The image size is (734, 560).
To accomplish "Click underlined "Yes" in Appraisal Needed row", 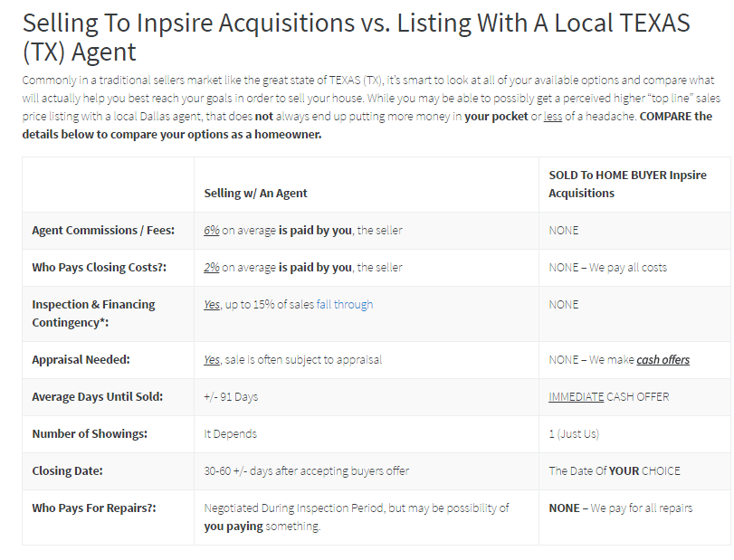I will tap(212, 360).
